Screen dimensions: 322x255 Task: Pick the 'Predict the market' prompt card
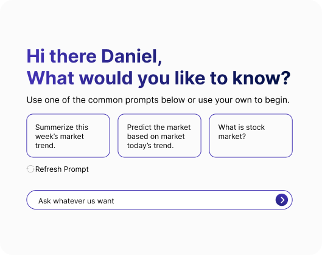pos(159,136)
